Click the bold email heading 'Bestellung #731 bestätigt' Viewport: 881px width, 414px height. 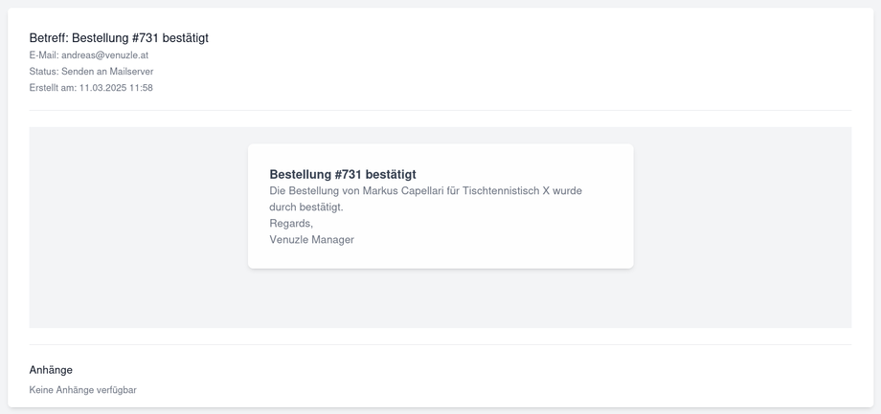(x=343, y=174)
